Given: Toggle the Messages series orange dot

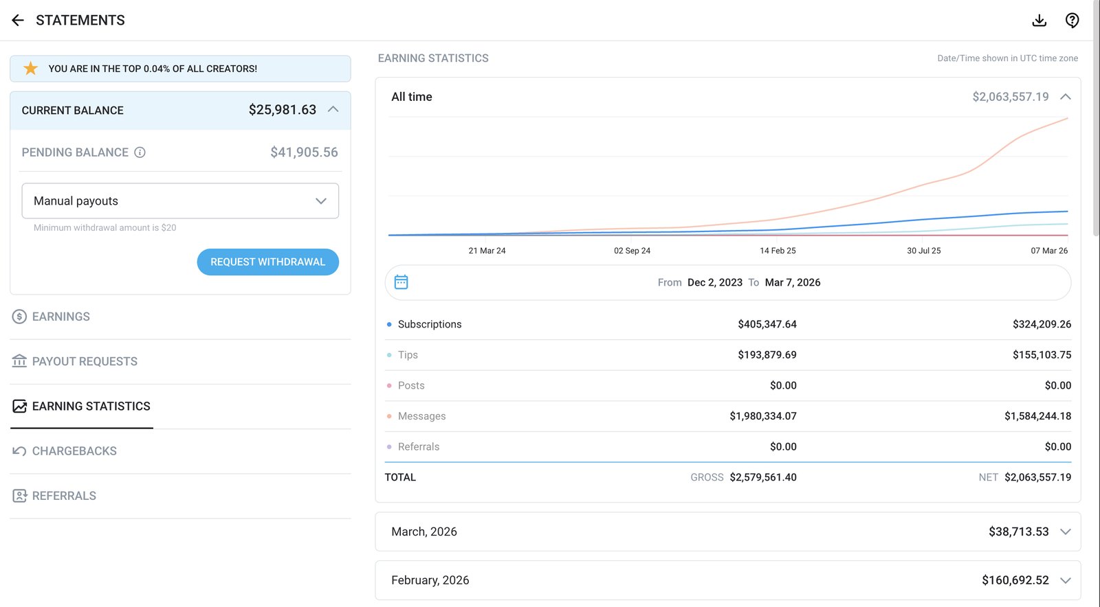Looking at the screenshot, I should click(x=389, y=416).
